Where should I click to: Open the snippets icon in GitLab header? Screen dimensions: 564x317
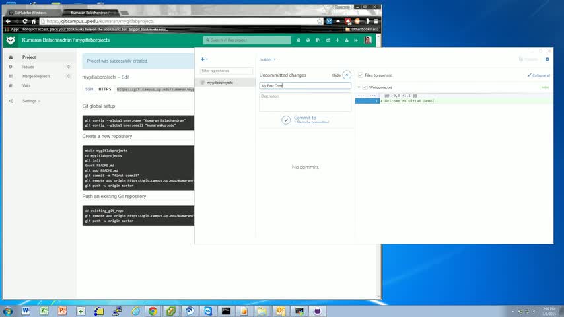pyautogui.click(x=318, y=40)
